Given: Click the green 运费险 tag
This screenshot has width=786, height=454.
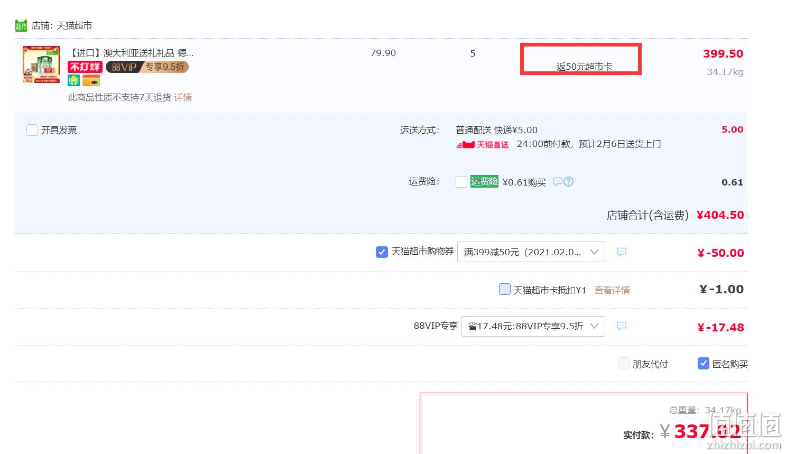Looking at the screenshot, I should (484, 181).
